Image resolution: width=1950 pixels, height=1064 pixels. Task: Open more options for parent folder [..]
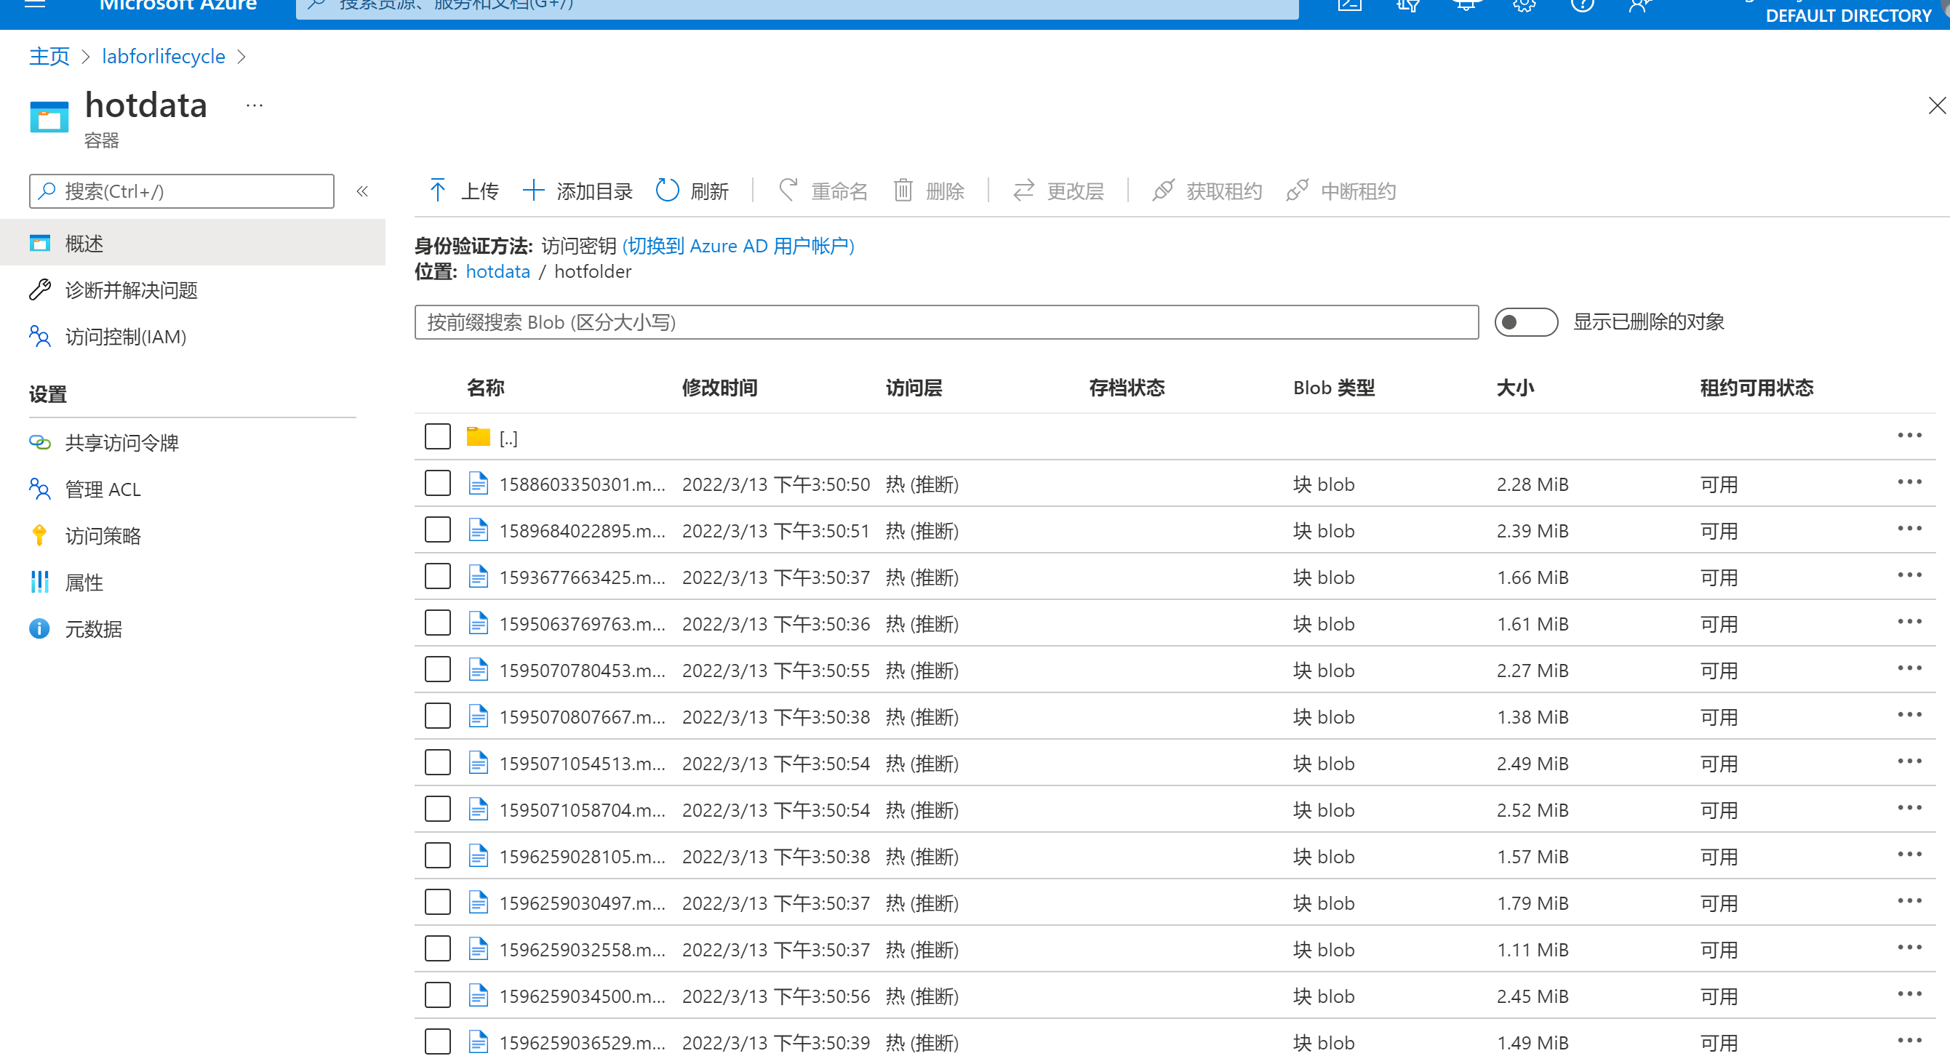[x=1909, y=435]
